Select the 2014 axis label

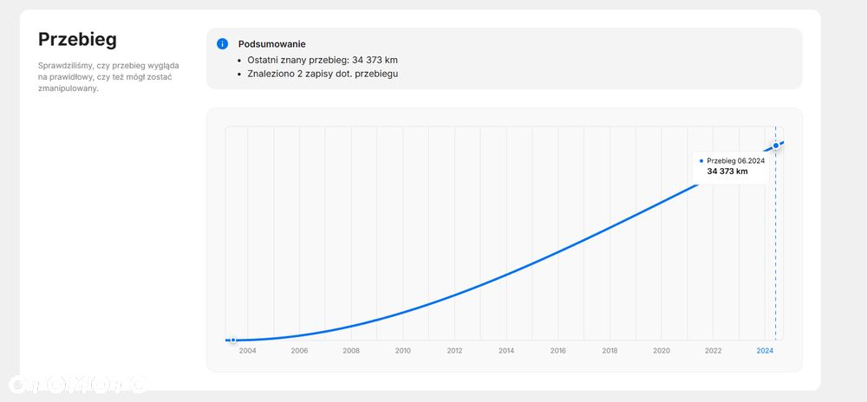click(x=506, y=351)
